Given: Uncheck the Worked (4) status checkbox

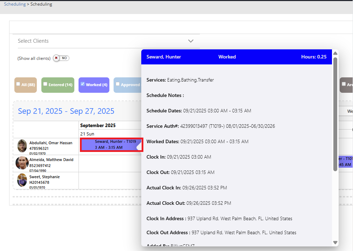Looking at the screenshot, I should click(x=82, y=84).
